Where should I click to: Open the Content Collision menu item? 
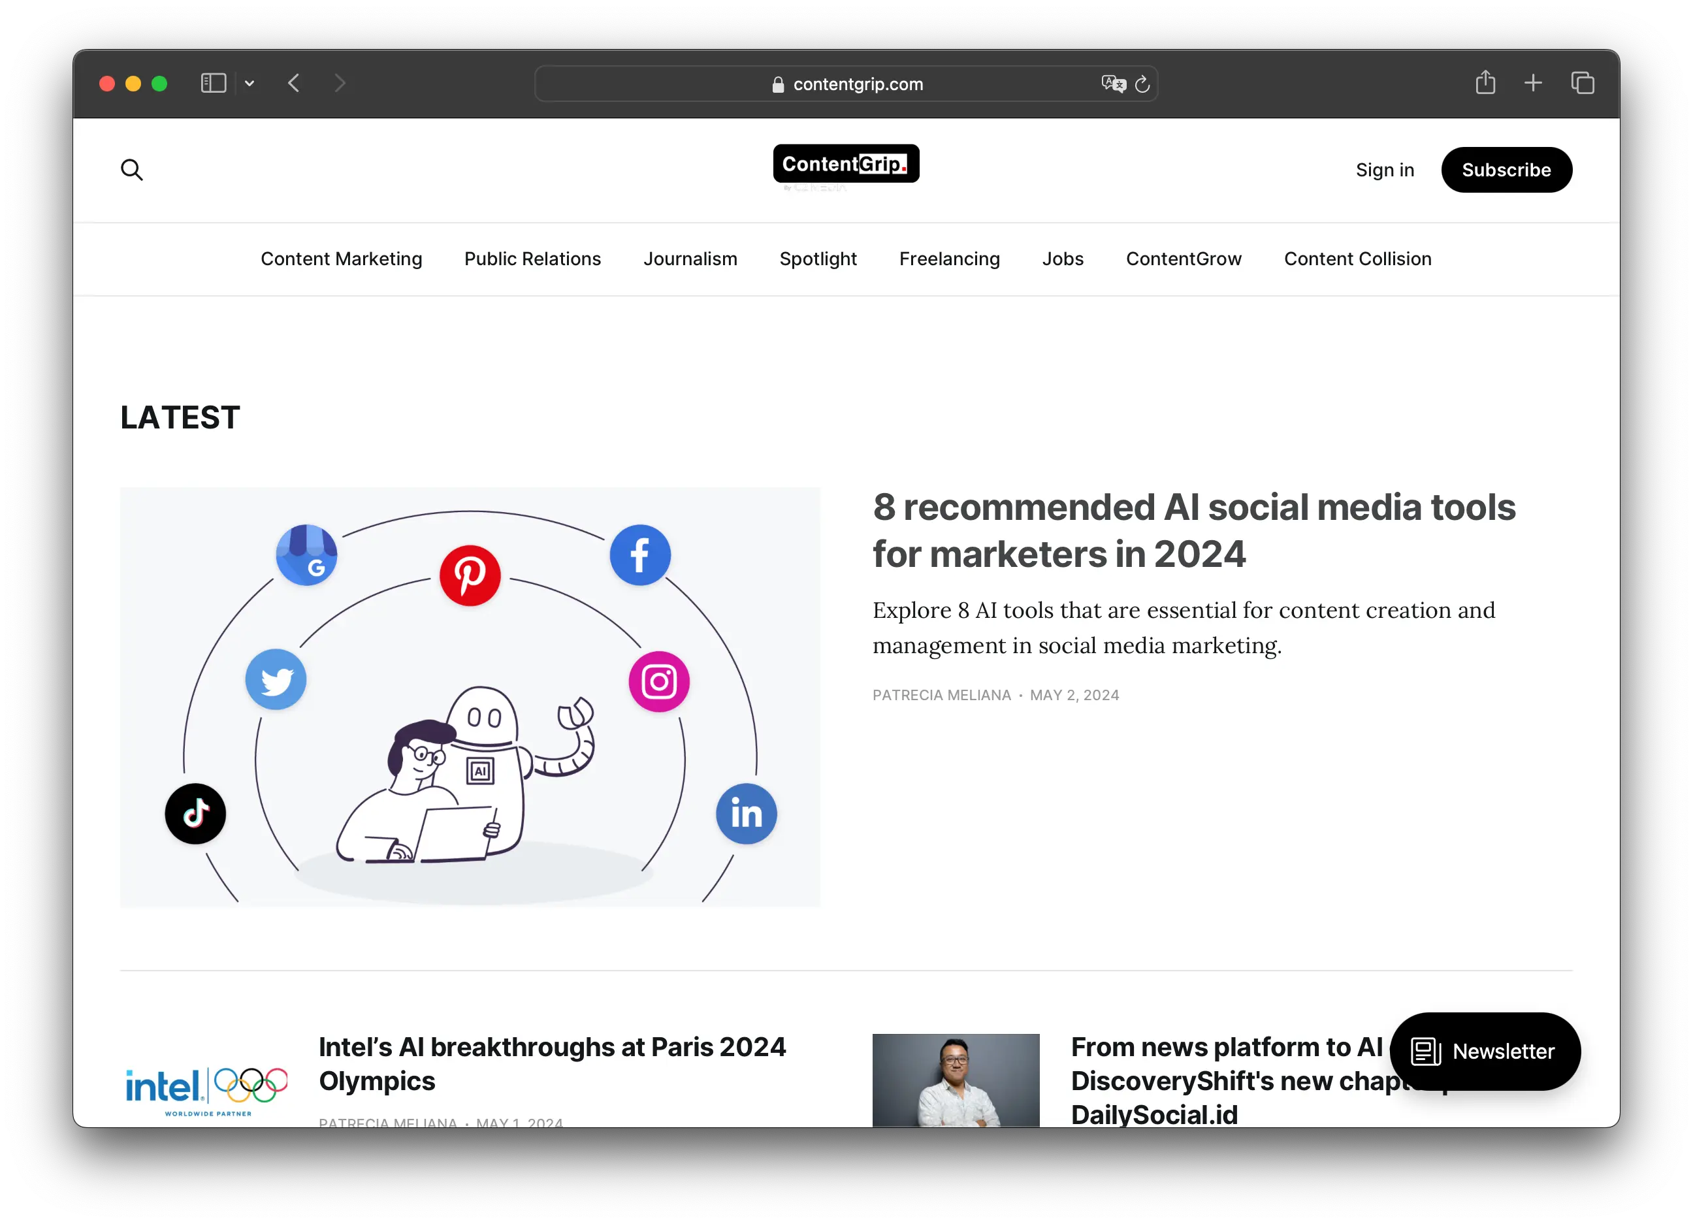1358,259
